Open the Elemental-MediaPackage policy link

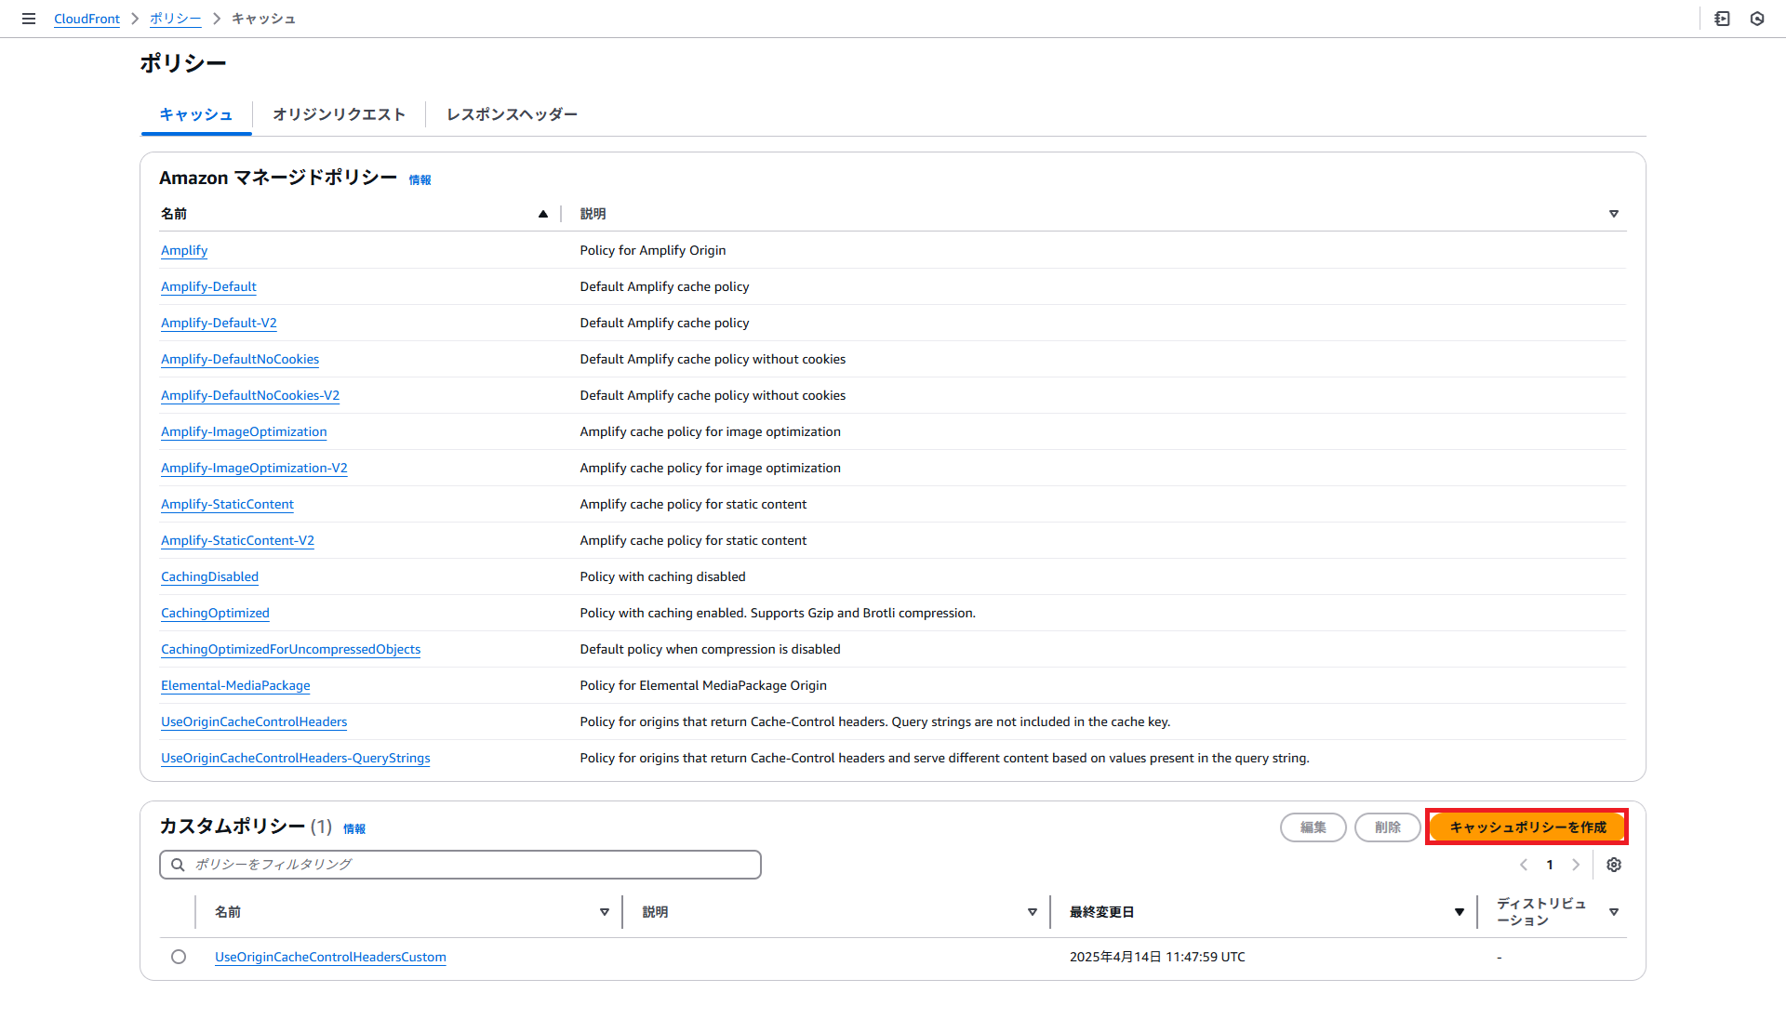235,685
